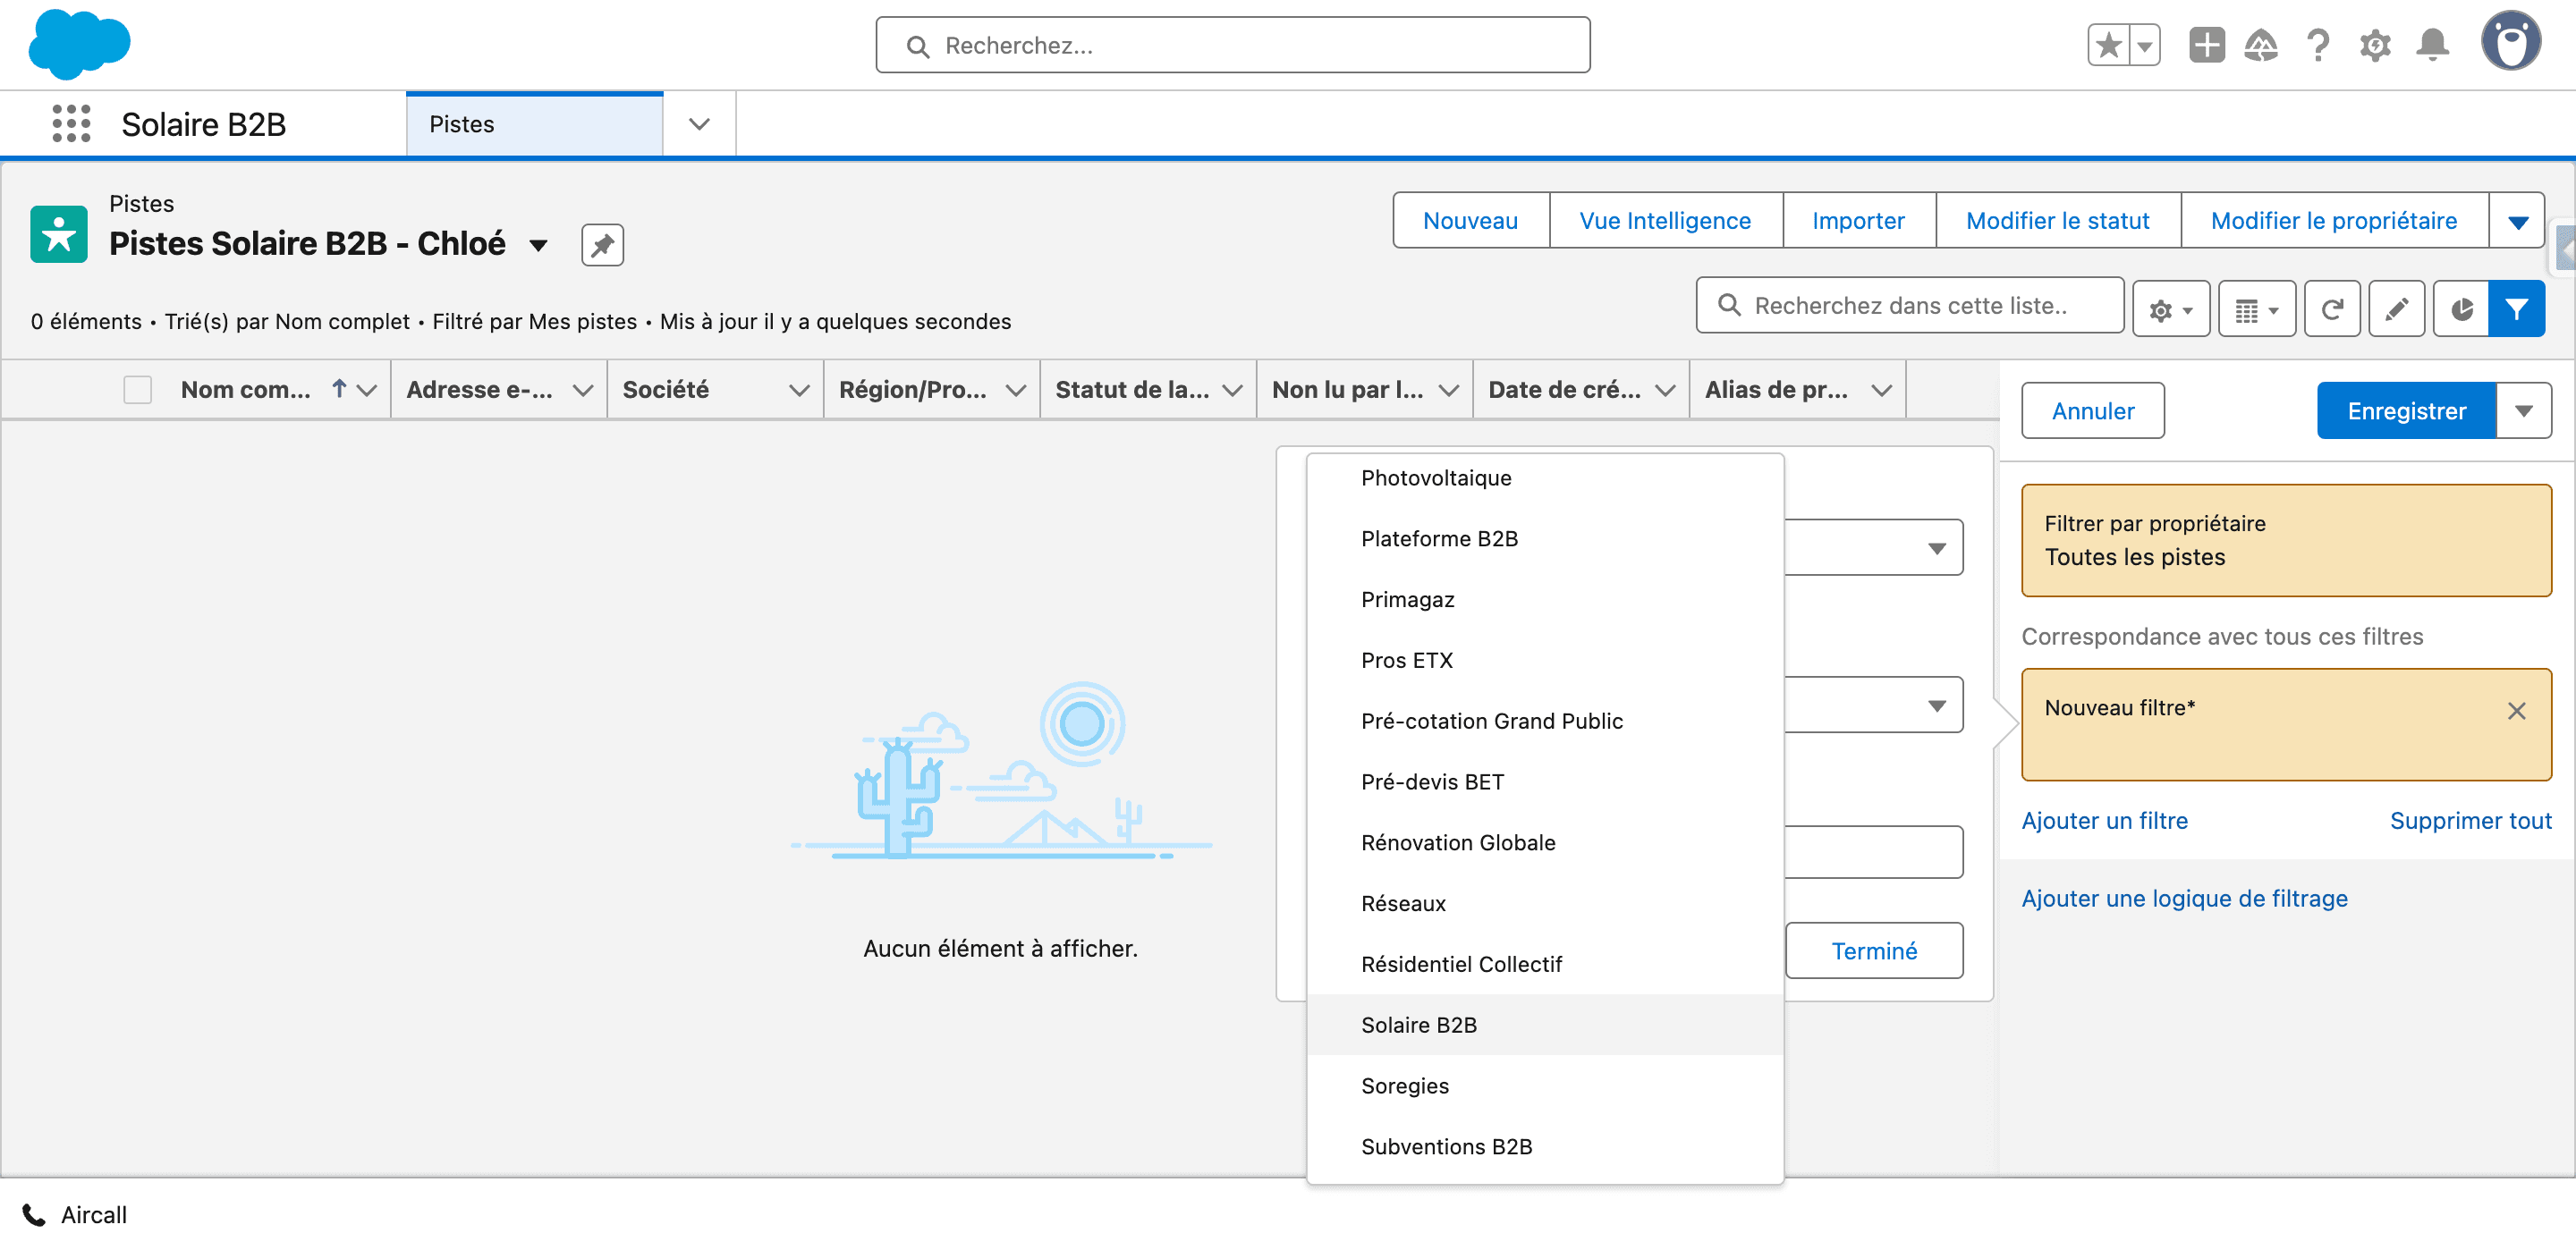Choose Subventions B2B option
Screen dimensions: 2576x1250
(x=1545, y=1148)
